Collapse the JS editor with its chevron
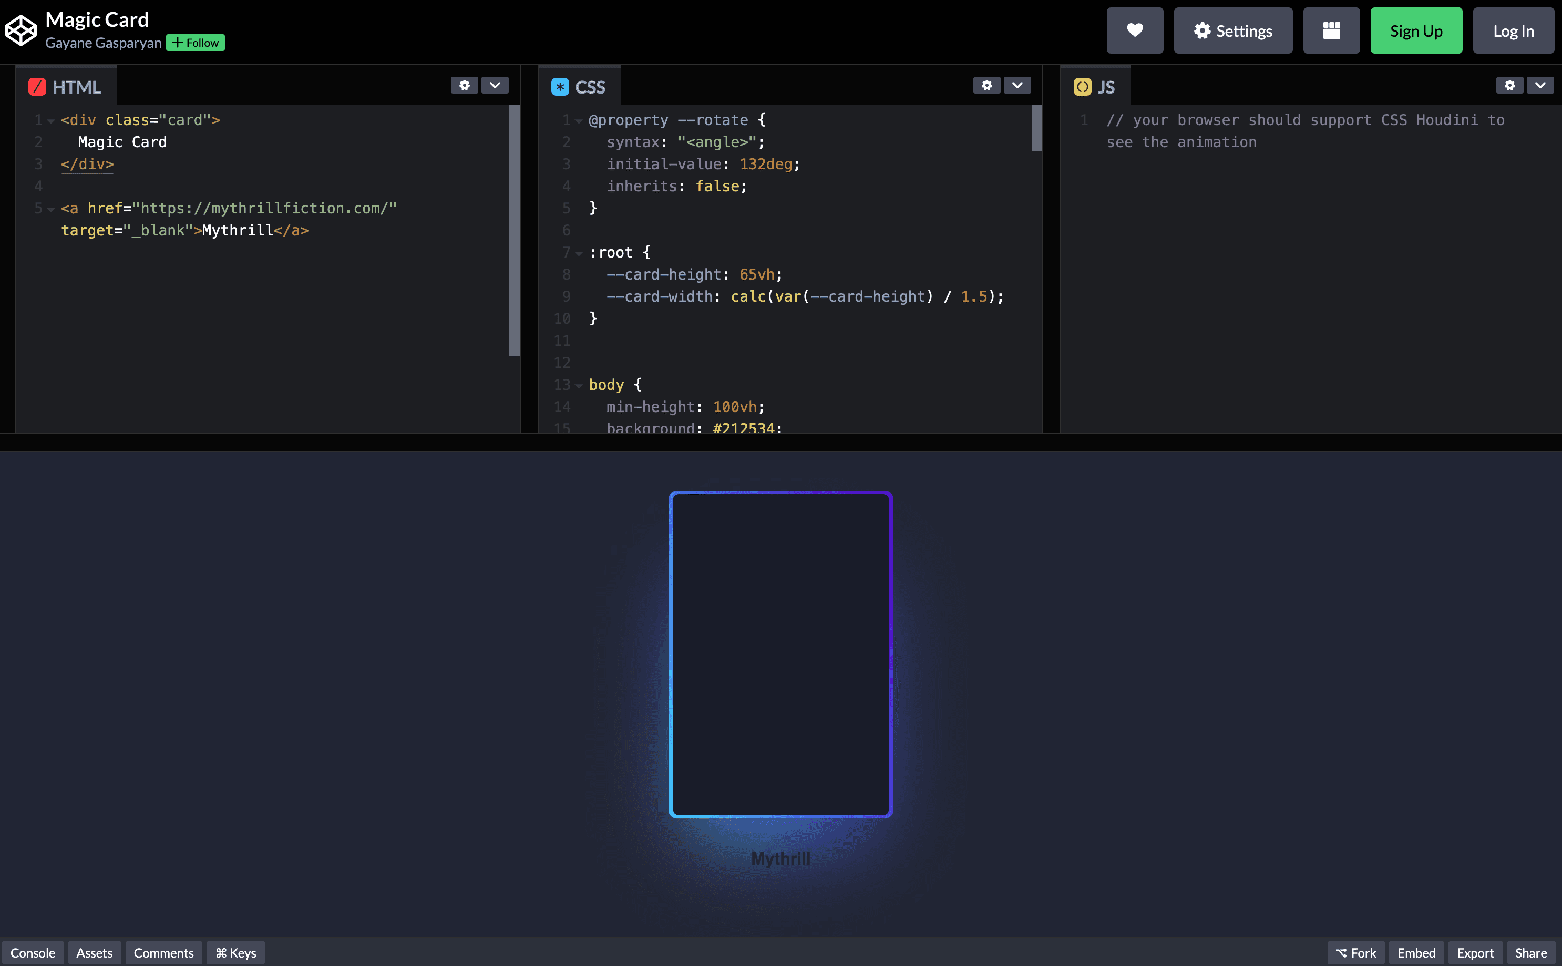The image size is (1562, 966). pos(1539,85)
